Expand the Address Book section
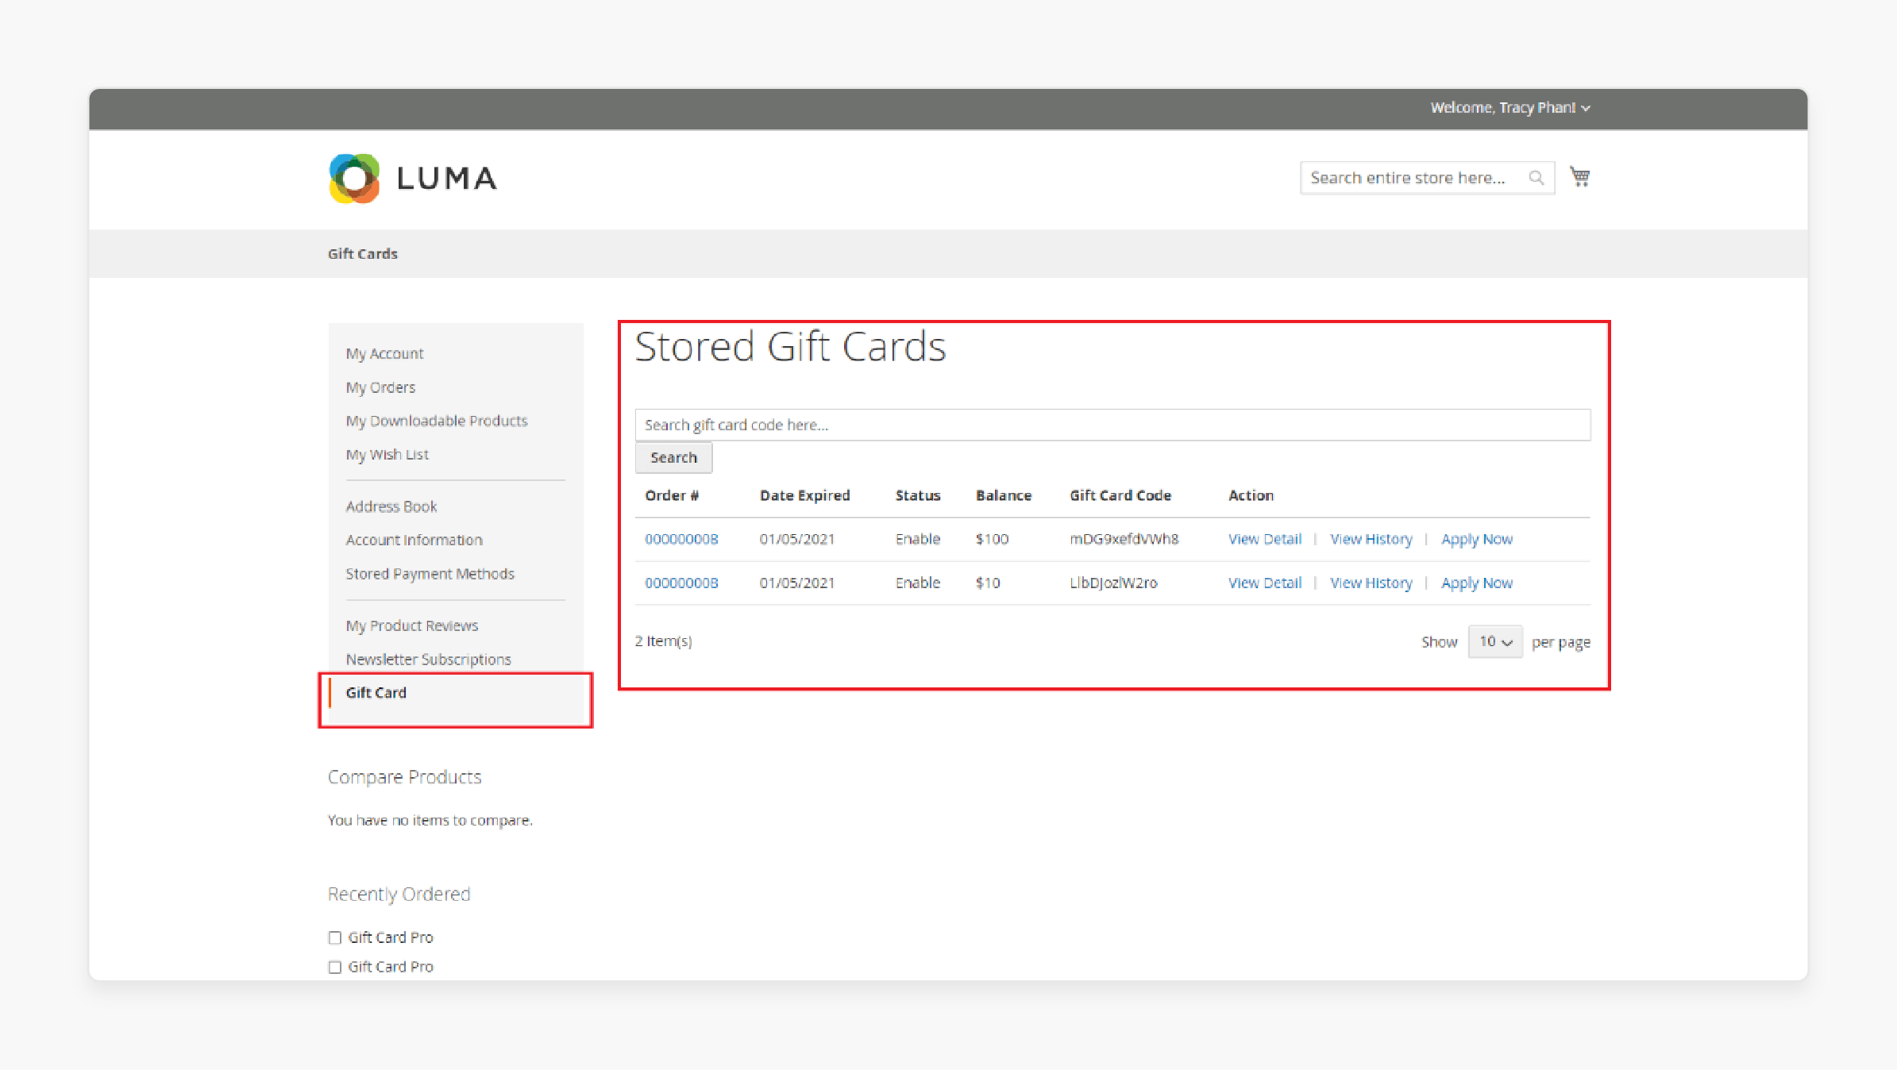This screenshot has width=1897, height=1070. [x=391, y=505]
